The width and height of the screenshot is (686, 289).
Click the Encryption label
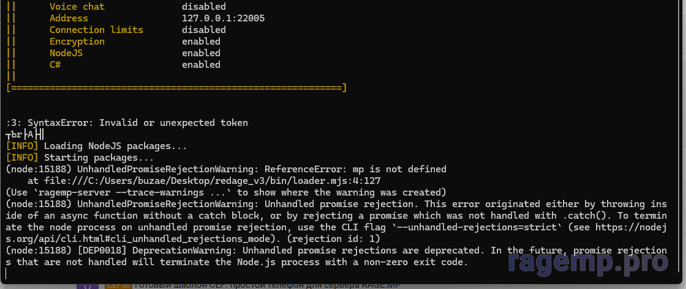[x=77, y=42]
